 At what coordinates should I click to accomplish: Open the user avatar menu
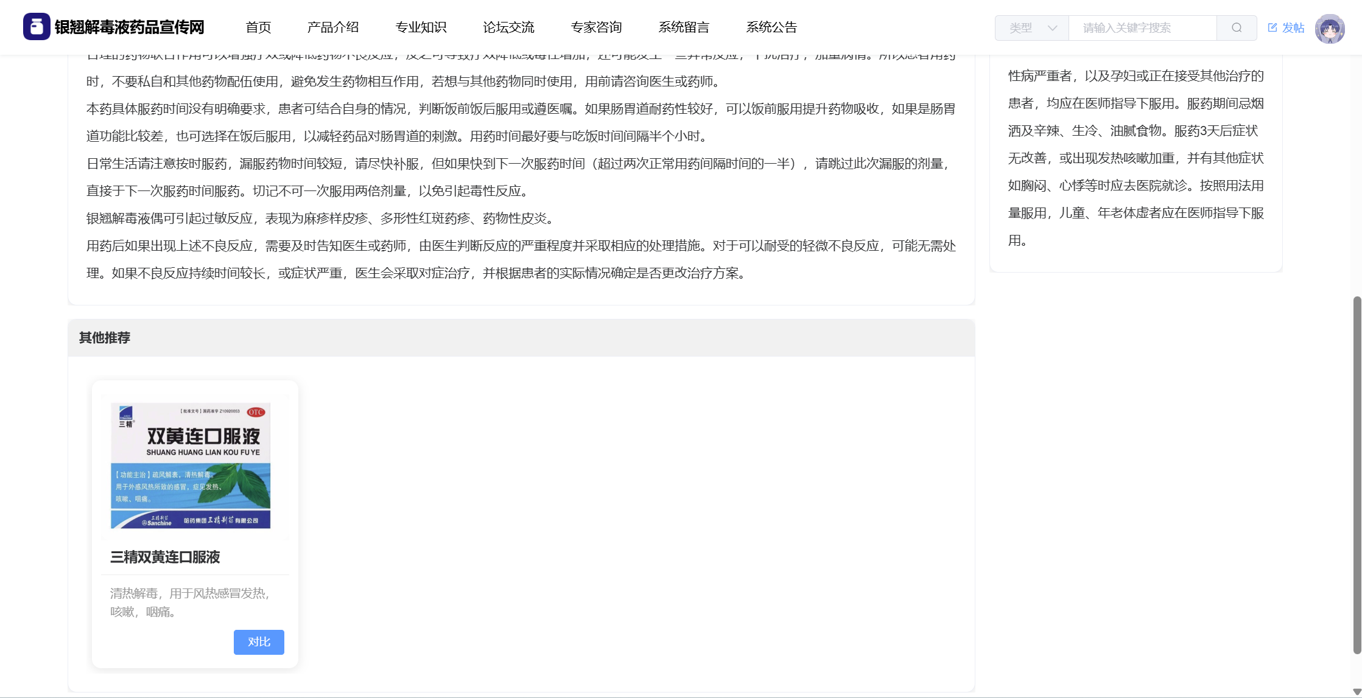point(1329,28)
